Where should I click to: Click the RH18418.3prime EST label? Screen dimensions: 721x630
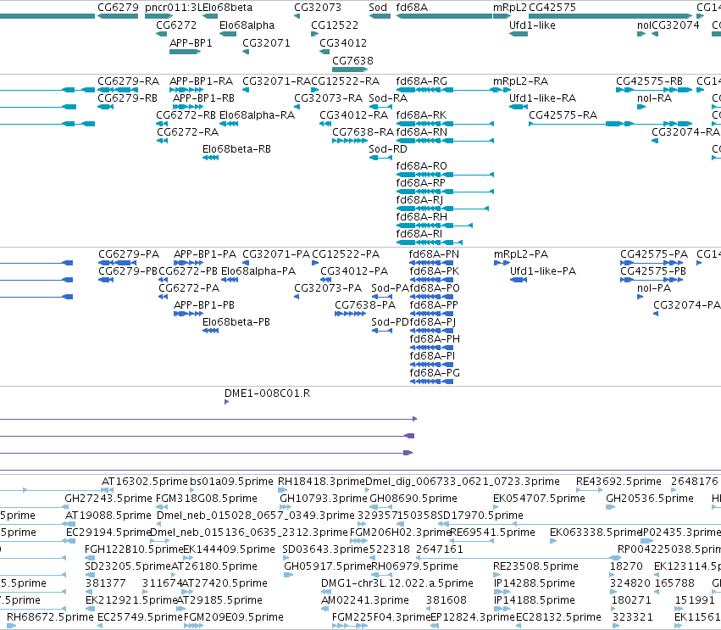[321, 482]
